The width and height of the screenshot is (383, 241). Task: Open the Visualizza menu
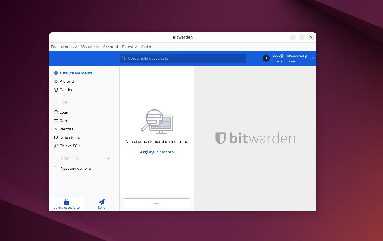coord(90,47)
